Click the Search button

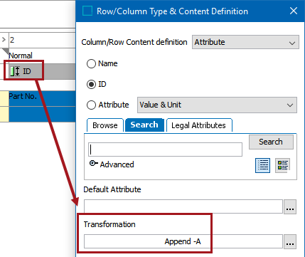[271, 142]
